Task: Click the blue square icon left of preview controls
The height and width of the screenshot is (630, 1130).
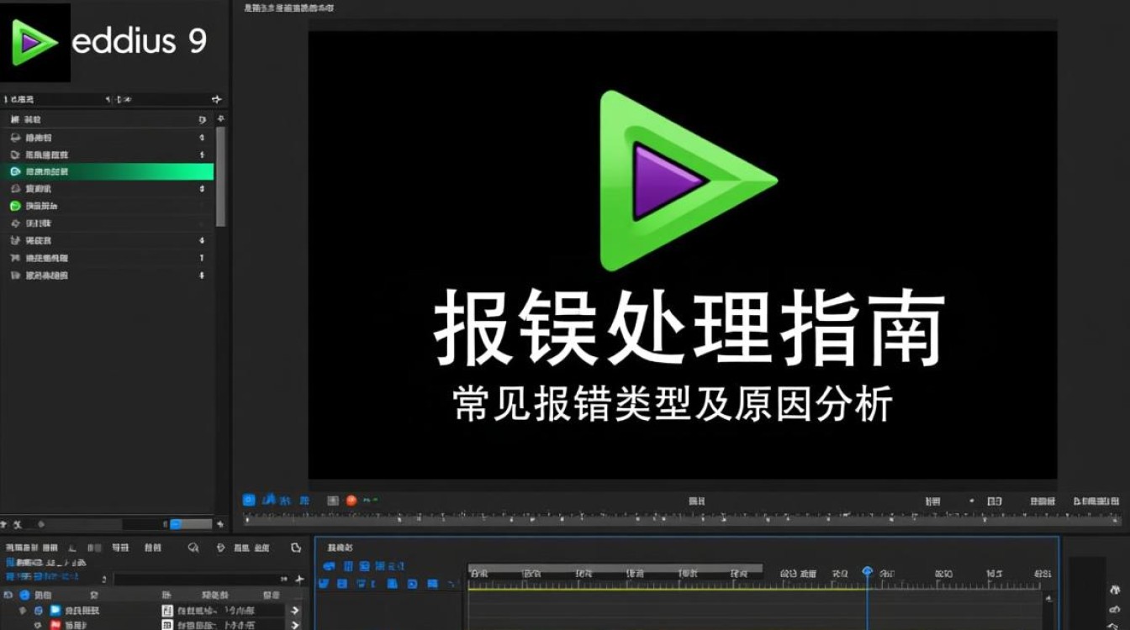Action: 248,500
